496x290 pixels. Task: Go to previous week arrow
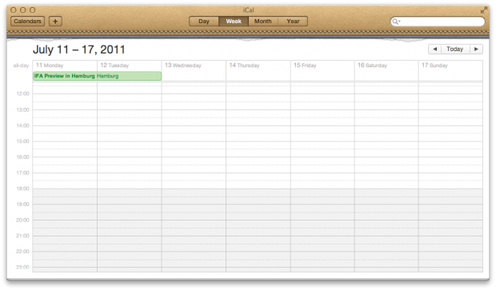click(435, 49)
